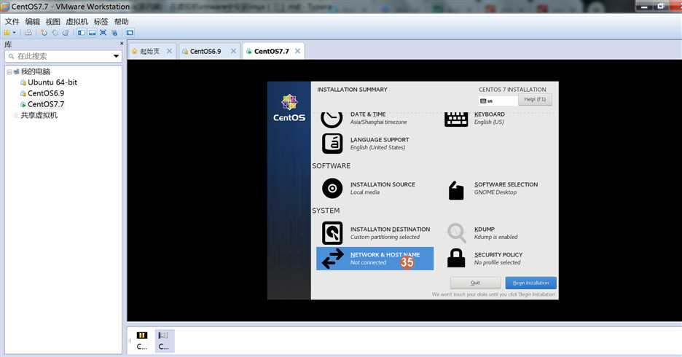This screenshot has width=682, height=357.
Task: Open Keyboard layout settings icon
Action: click(x=456, y=119)
